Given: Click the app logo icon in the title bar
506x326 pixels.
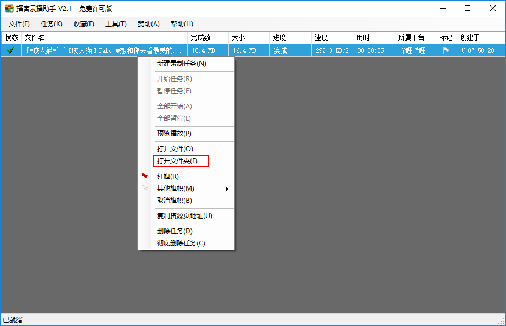Looking at the screenshot, I should pyautogui.click(x=9, y=9).
